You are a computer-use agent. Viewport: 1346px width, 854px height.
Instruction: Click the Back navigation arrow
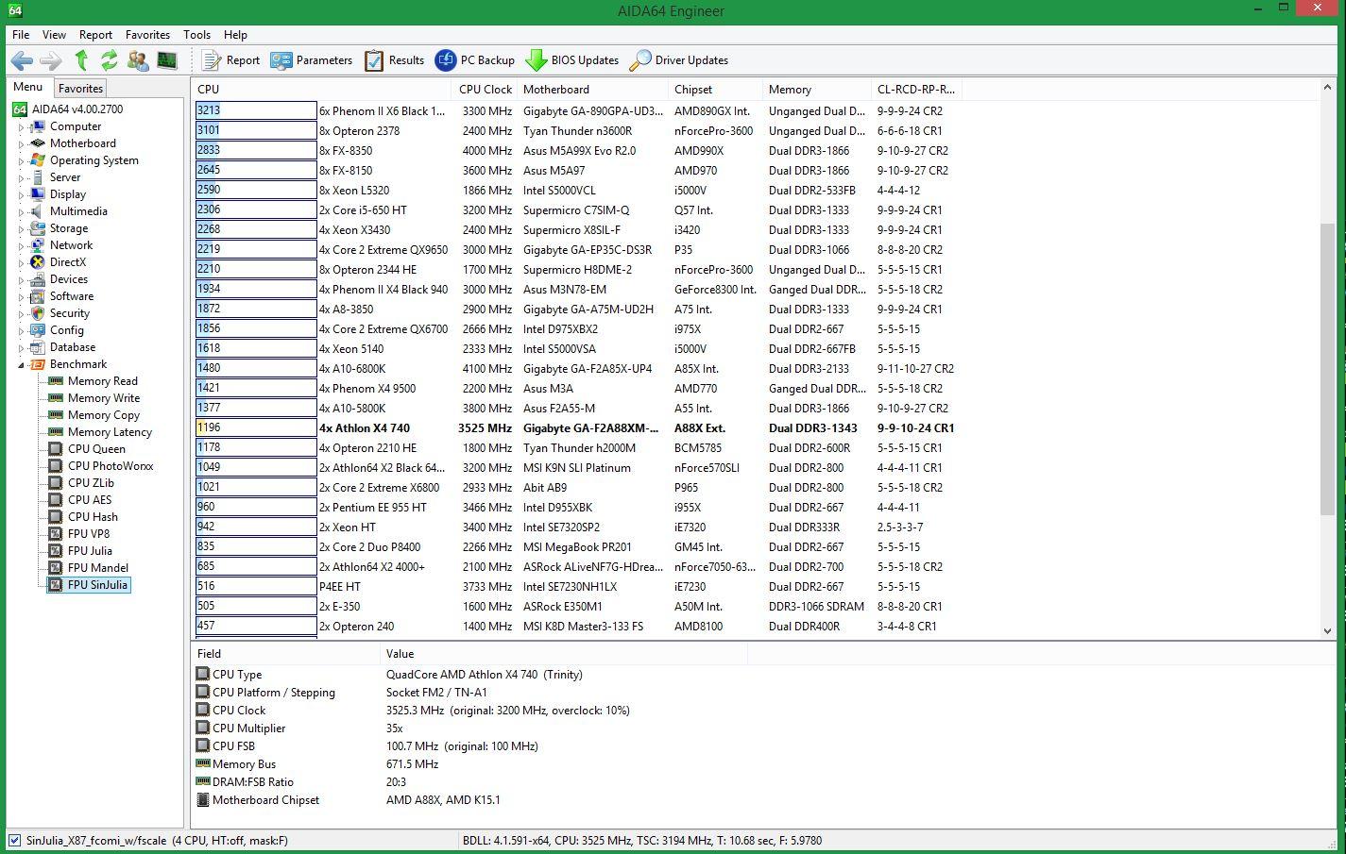(x=22, y=60)
